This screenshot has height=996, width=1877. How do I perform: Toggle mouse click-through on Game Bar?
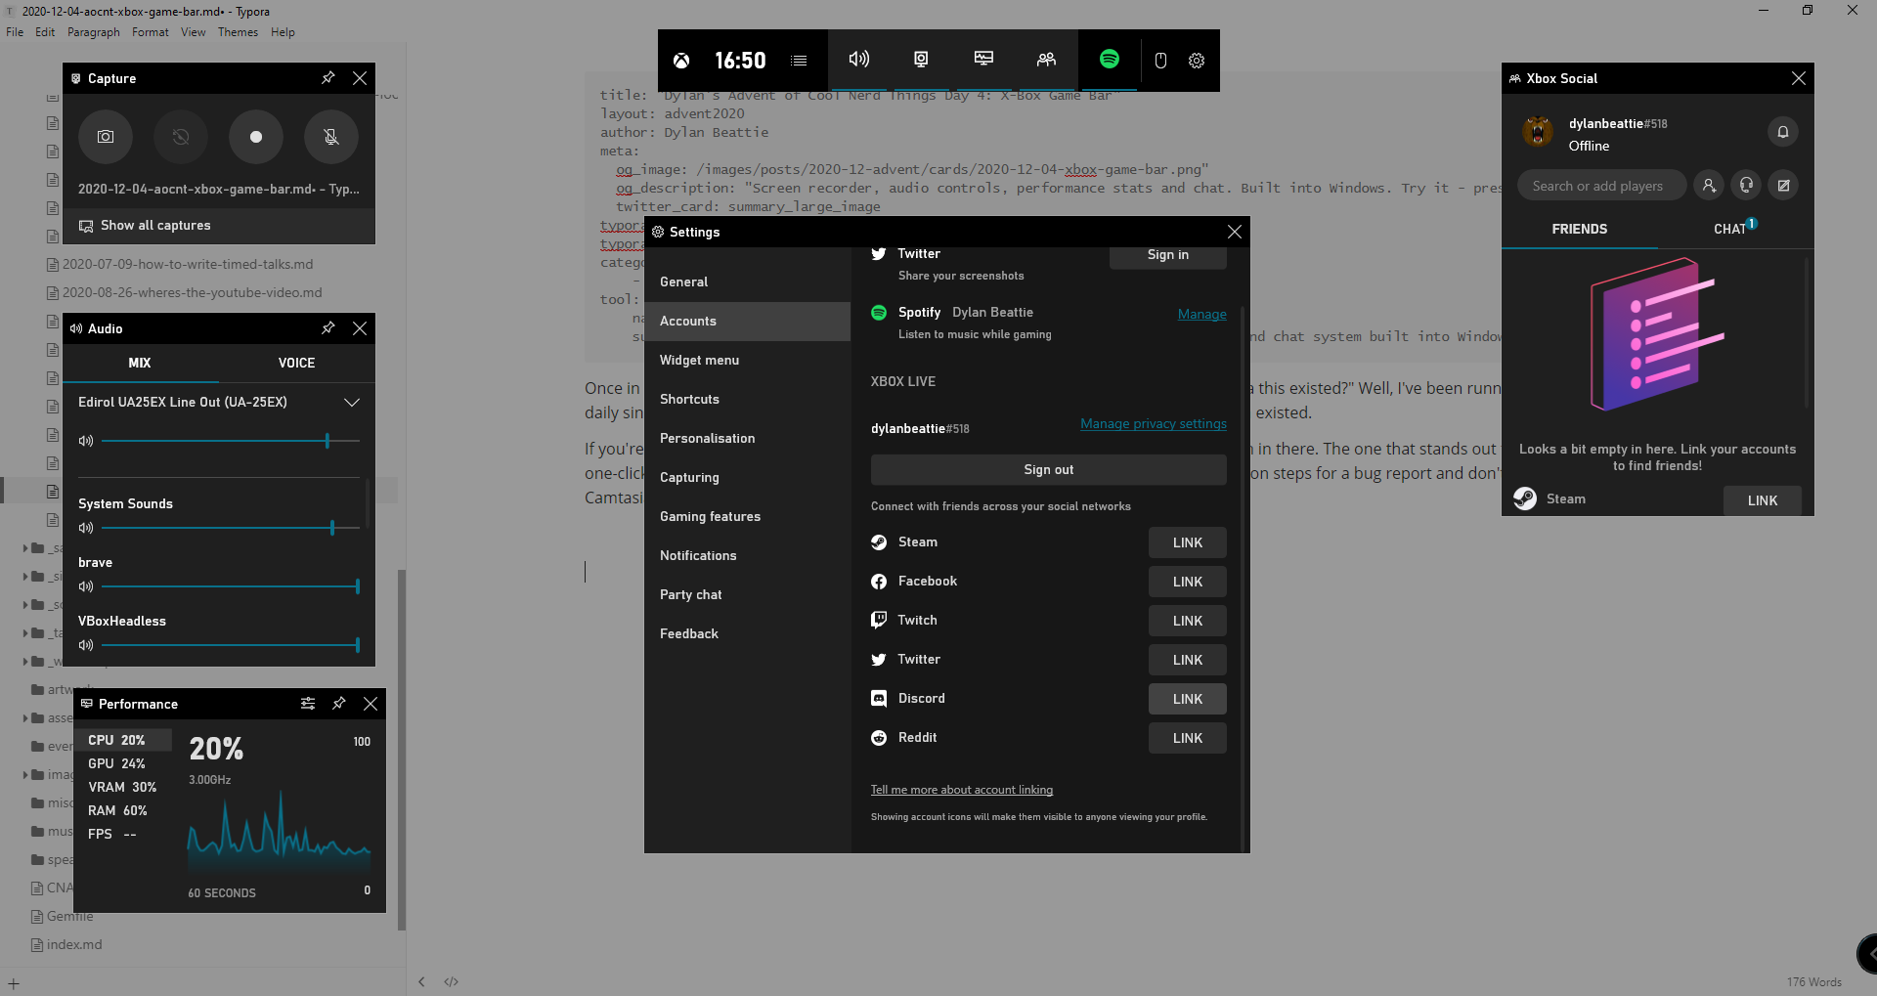click(1160, 61)
